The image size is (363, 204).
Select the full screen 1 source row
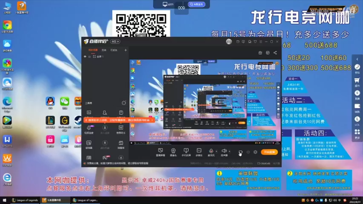(x=105, y=56)
